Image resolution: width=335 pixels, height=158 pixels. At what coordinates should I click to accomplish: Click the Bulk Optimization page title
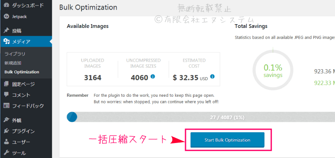pyautogui.click(x=88, y=7)
